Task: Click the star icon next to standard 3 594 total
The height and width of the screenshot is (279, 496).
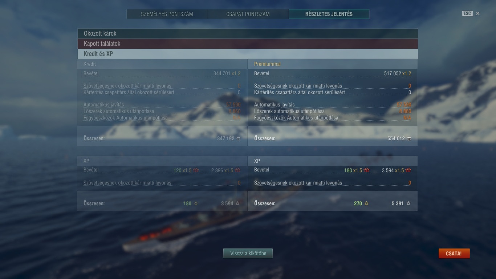Action: pyautogui.click(x=237, y=203)
